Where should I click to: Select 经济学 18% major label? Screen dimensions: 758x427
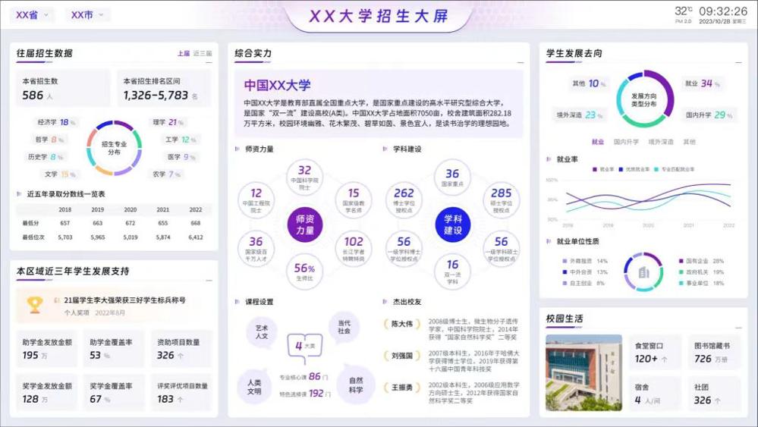click(x=57, y=122)
